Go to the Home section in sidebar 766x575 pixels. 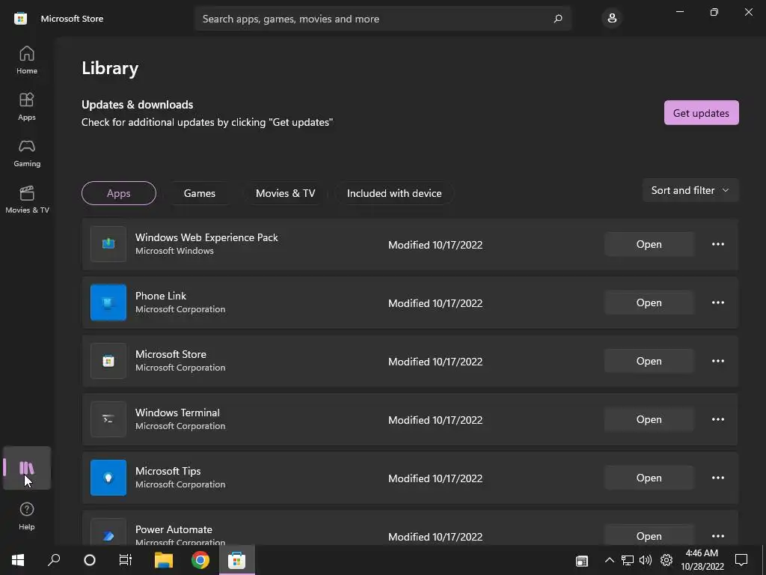tap(27, 60)
